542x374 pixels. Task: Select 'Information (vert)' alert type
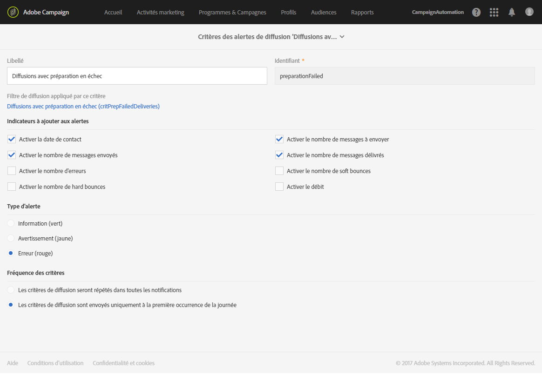pos(11,224)
